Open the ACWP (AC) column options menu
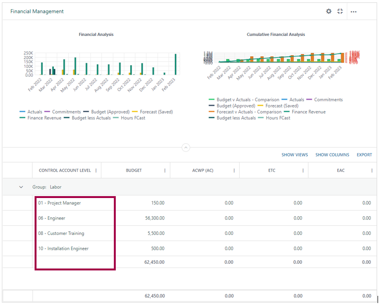Screen dimensions: 379x304 pos(234,171)
